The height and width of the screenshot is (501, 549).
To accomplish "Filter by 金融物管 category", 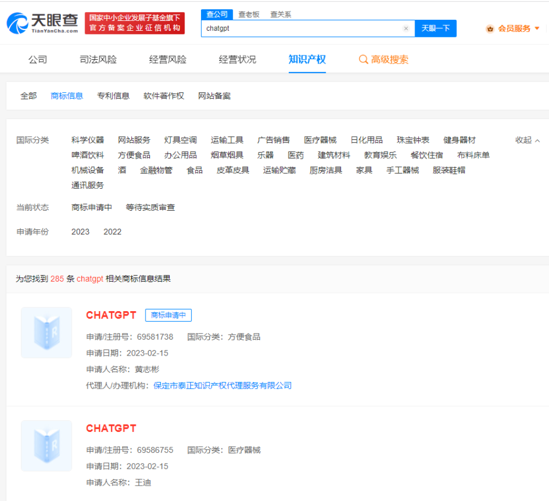I will [x=156, y=170].
